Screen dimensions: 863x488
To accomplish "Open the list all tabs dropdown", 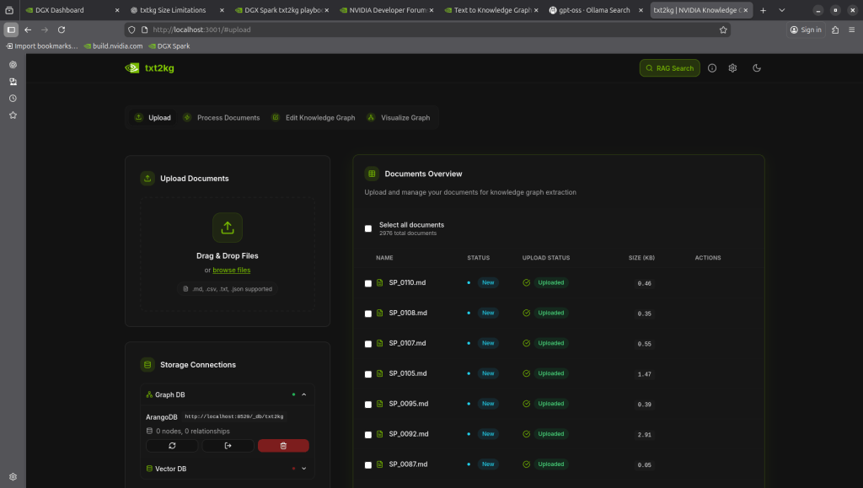I will pos(782,10).
